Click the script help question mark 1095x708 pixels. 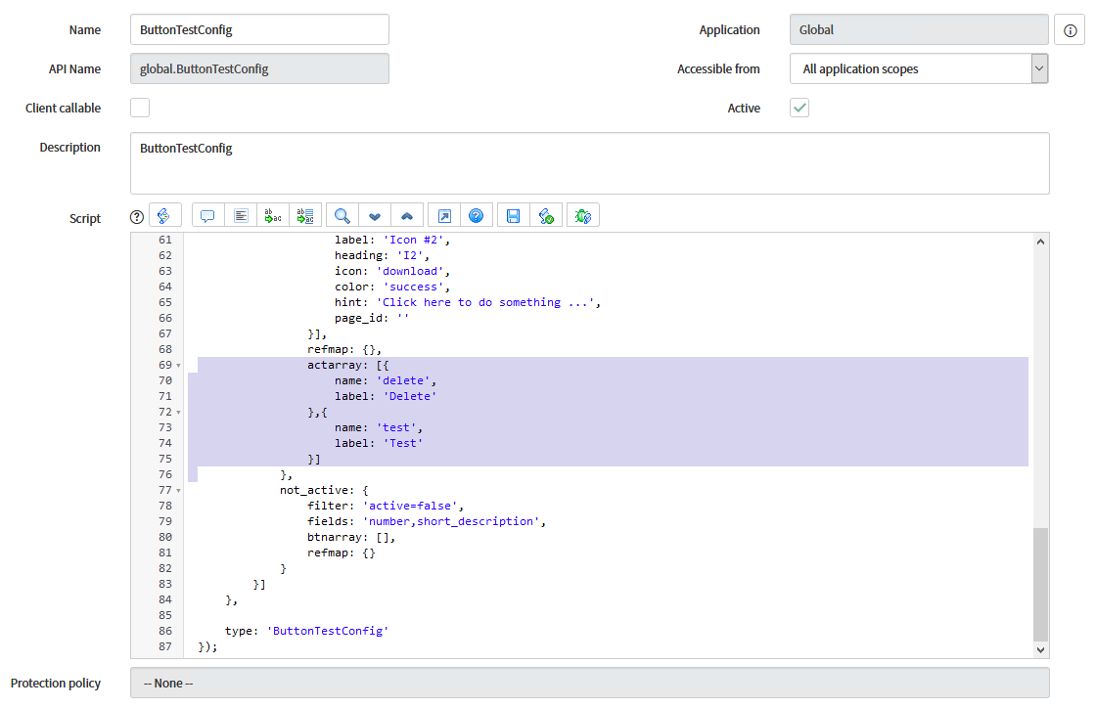pos(135,216)
